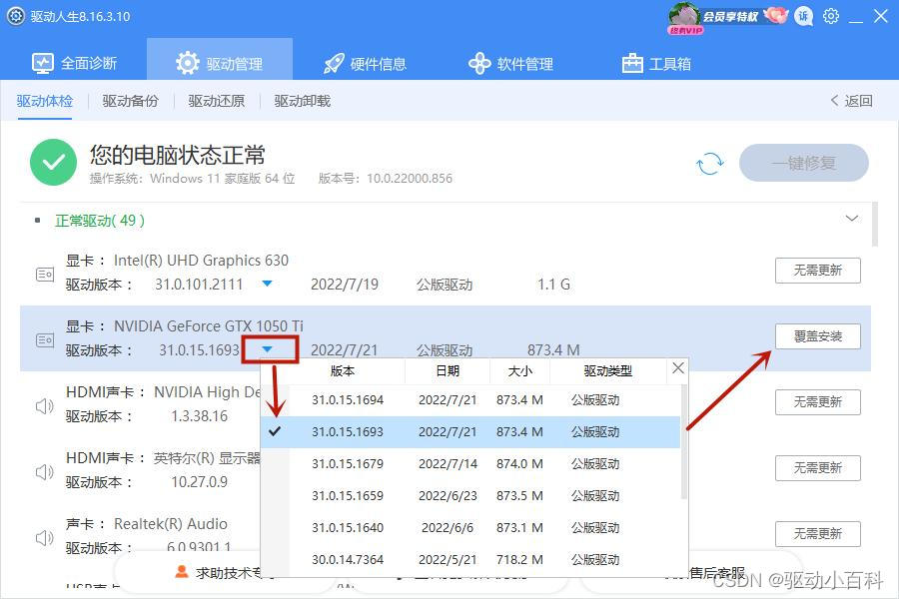The height and width of the screenshot is (599, 899).
Task: Select 驱动体检 sub-tab
Action: tap(45, 101)
